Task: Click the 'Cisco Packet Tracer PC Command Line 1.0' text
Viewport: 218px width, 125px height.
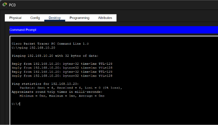Action: (50, 44)
